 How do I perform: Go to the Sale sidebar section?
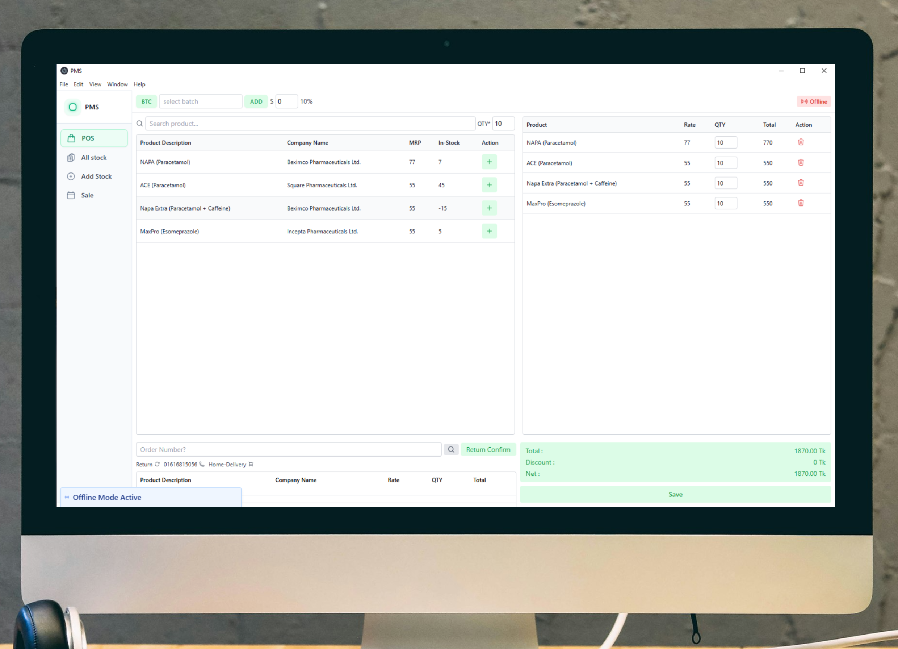pos(87,195)
